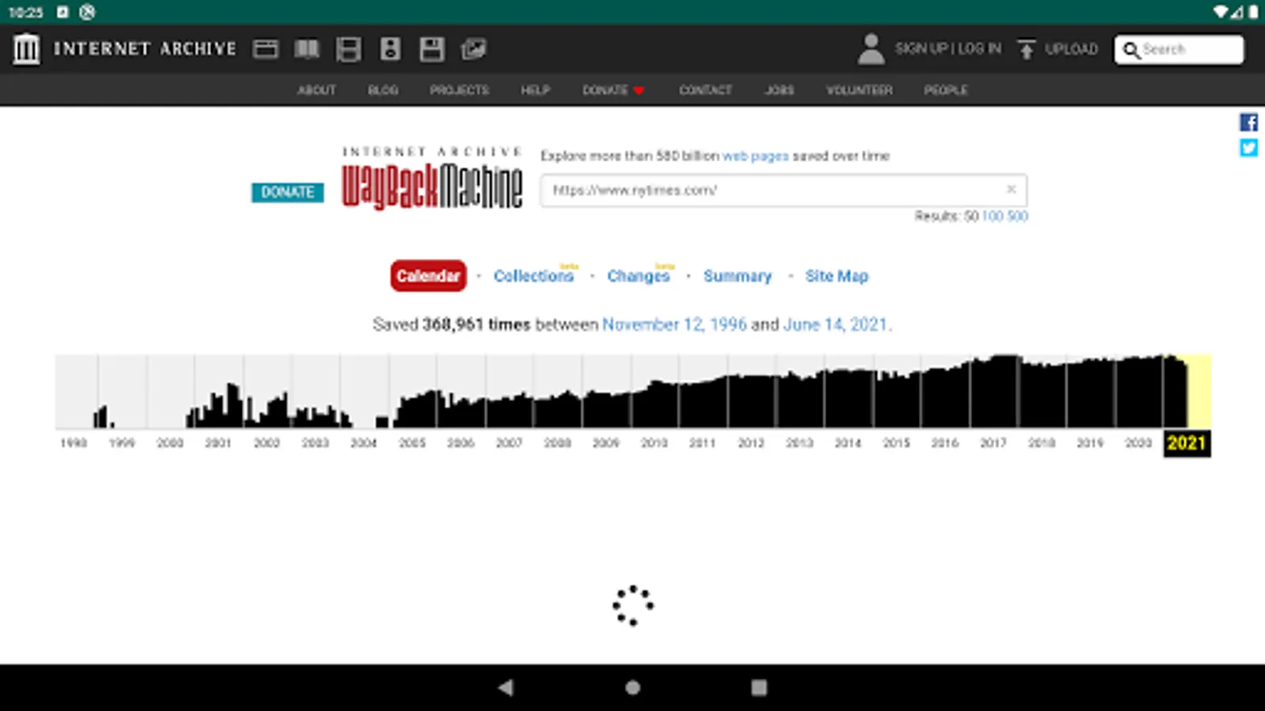The height and width of the screenshot is (711, 1265).
Task: Click the user avatar icon
Action: [x=870, y=49]
